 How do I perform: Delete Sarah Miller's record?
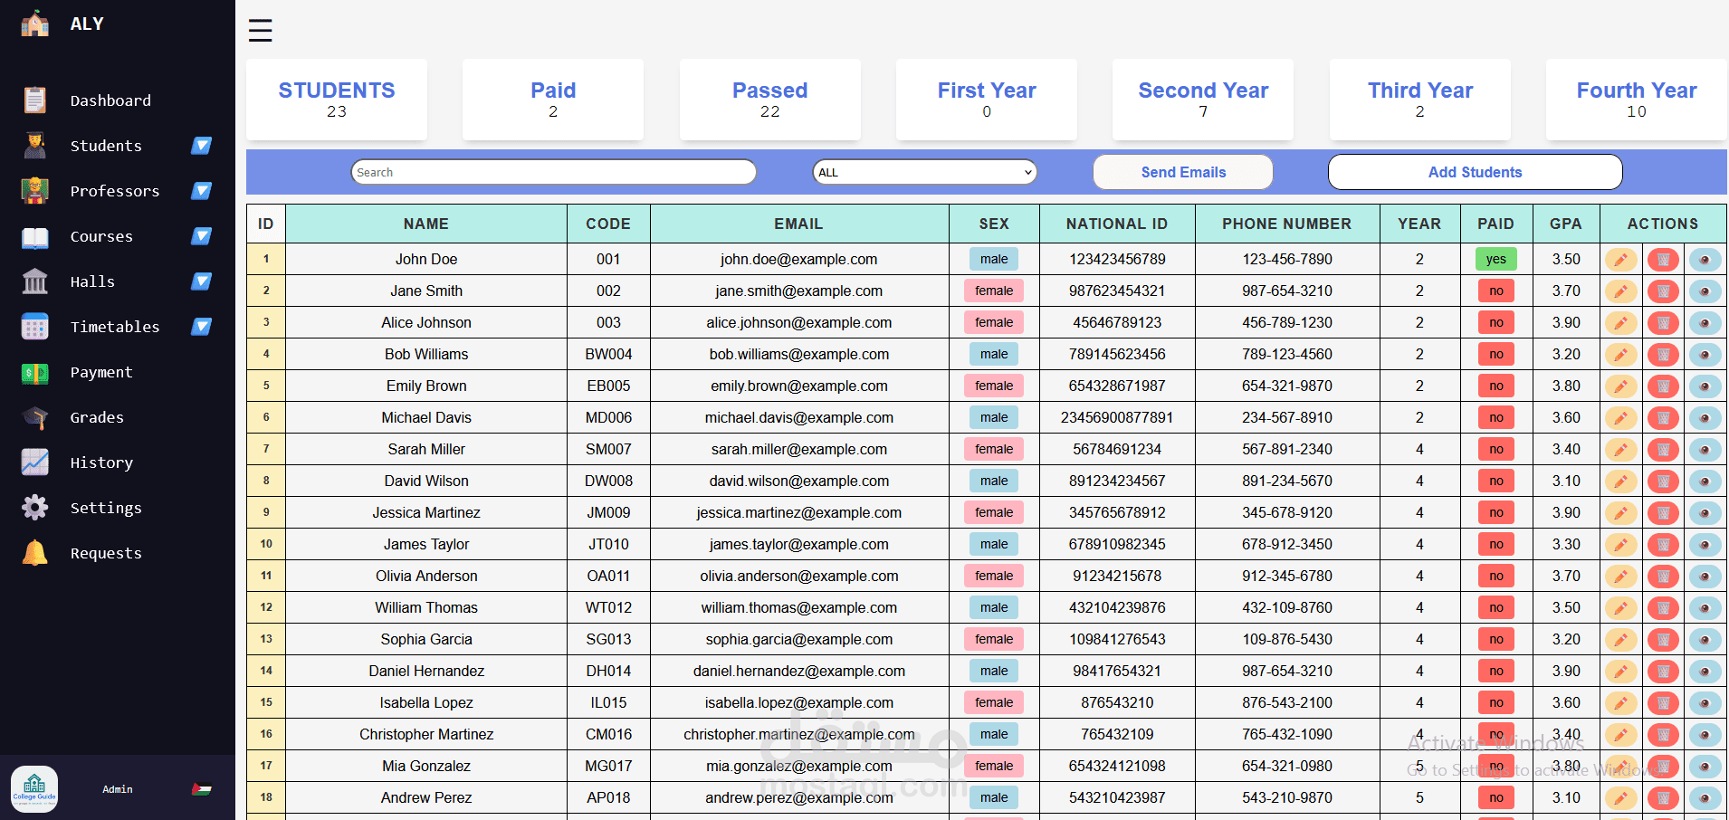tap(1663, 450)
